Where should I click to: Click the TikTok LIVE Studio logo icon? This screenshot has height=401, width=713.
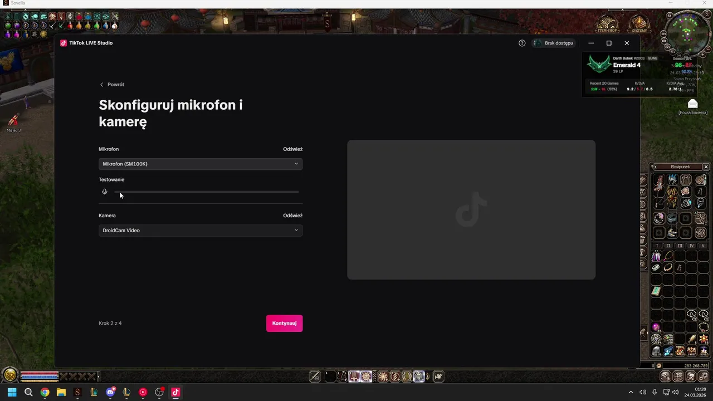tap(64, 43)
